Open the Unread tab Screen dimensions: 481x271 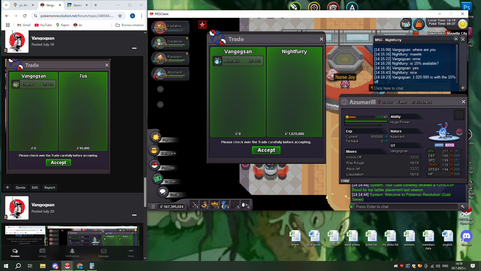42,253
